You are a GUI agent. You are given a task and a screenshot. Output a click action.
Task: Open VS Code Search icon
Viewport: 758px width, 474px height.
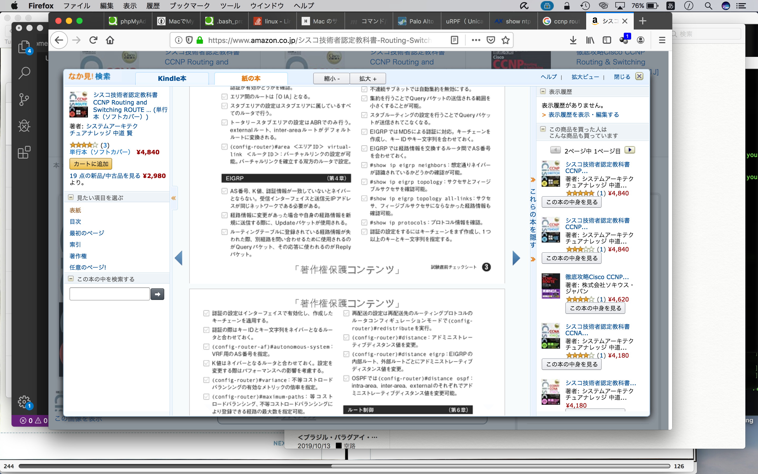pyautogui.click(x=24, y=73)
